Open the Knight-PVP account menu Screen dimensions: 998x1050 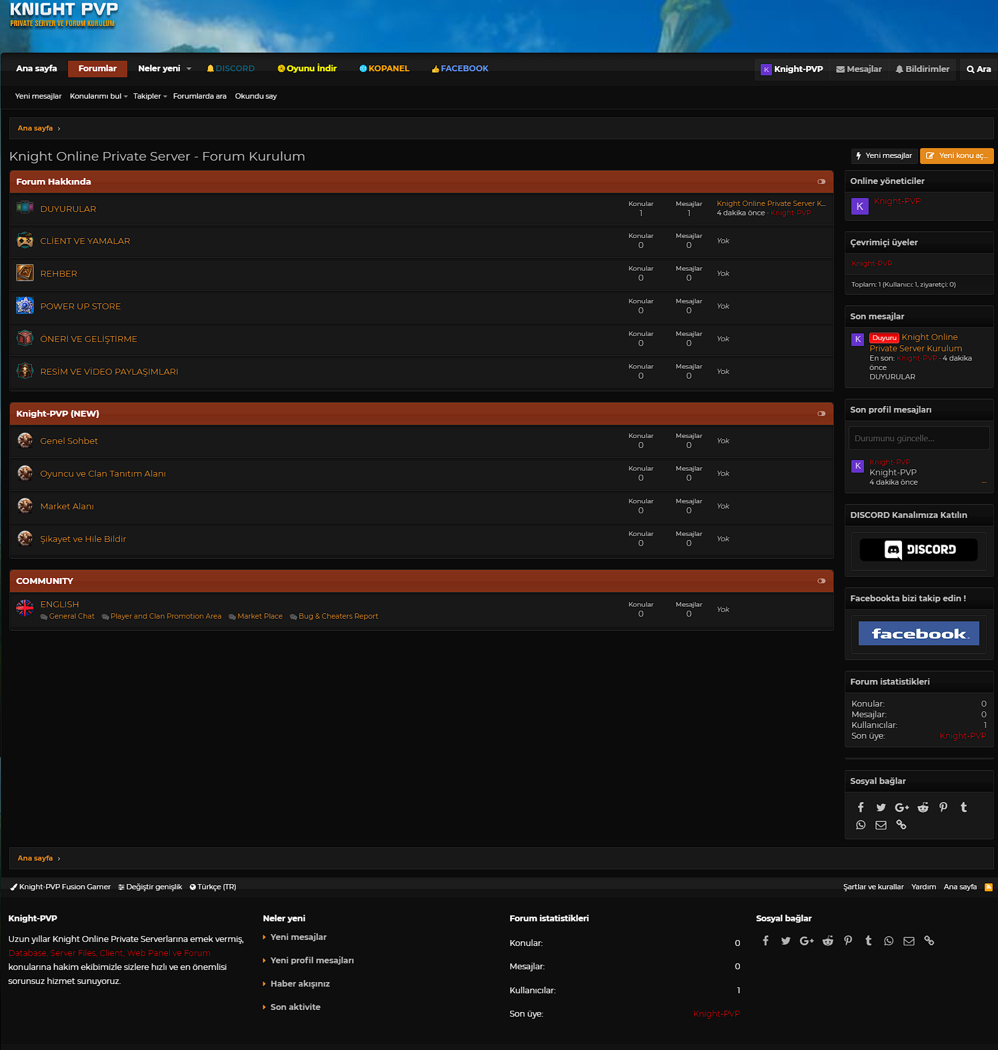click(792, 69)
